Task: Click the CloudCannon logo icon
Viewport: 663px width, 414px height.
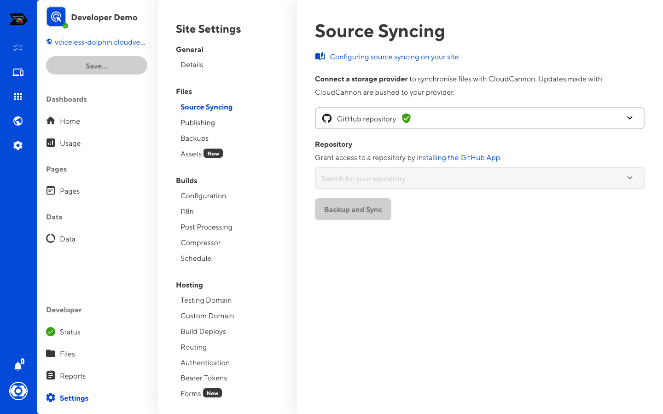Action: (18, 19)
